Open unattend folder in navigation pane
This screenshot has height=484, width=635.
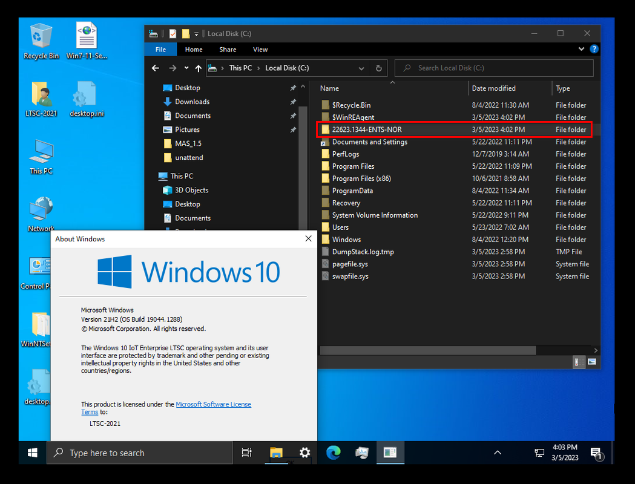[189, 157]
